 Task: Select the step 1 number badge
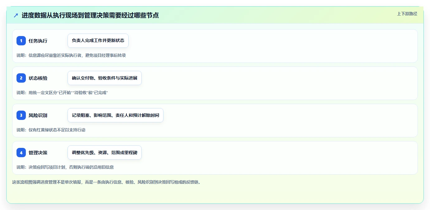[21, 41]
